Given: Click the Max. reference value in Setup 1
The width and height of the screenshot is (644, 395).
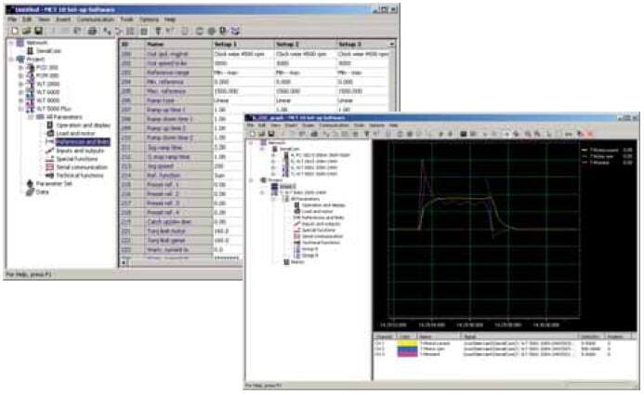Looking at the screenshot, I should 226,91.
